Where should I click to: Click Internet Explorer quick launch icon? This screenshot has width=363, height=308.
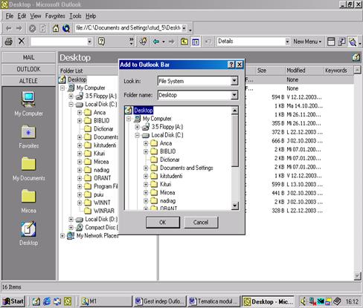(x=47, y=301)
